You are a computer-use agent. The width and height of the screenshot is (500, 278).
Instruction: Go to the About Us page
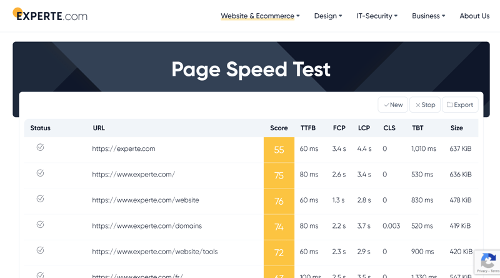pyautogui.click(x=474, y=16)
